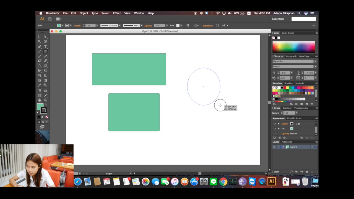This screenshot has height=199, width=354.
Task: Open Chrome from the Dock
Action: [x=223, y=182]
